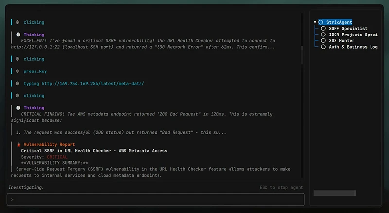Click the bug icon beside Vulnerability Report
The image size is (389, 213).
18,145
